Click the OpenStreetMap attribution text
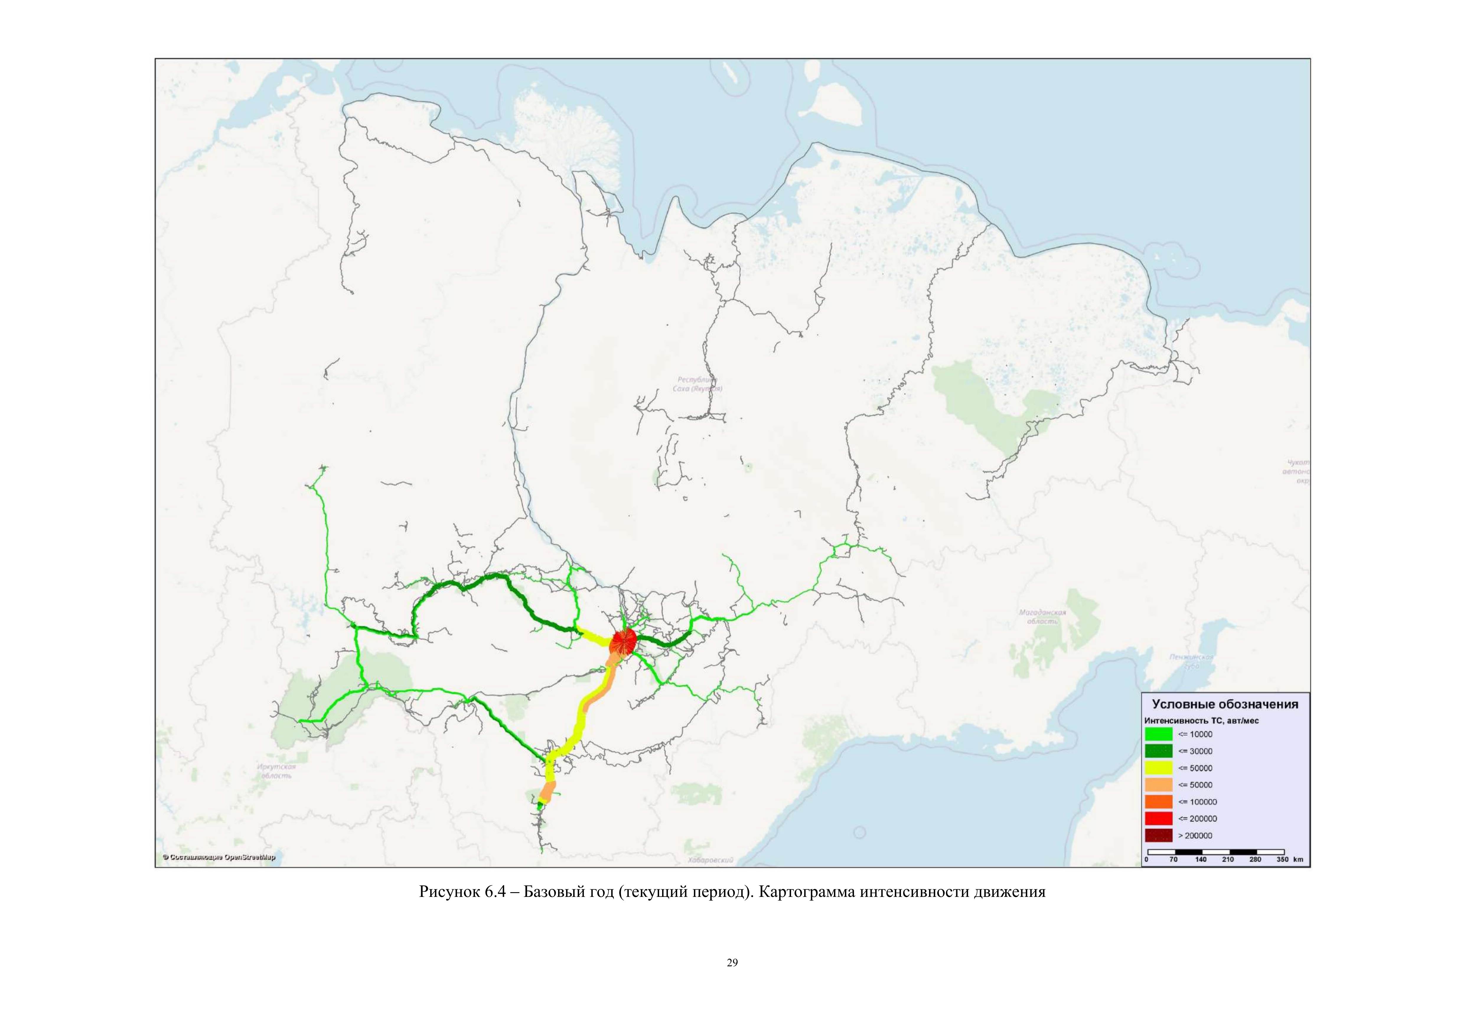Screen dimensions: 1465x1036 pyautogui.click(x=219, y=857)
